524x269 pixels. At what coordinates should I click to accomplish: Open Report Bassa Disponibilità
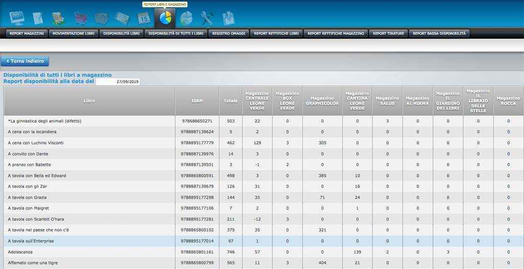click(439, 33)
